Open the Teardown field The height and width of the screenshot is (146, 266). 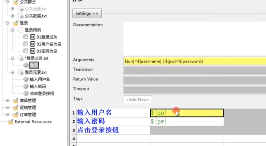[195, 71]
